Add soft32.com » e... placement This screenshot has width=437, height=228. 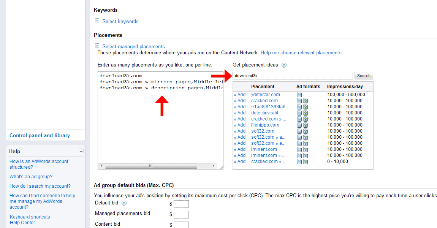(240, 143)
